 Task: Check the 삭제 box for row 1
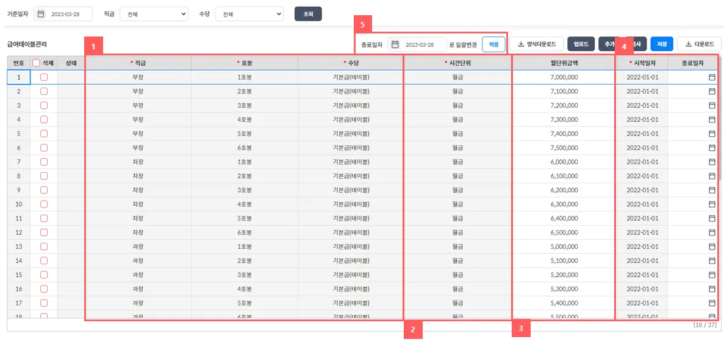(44, 77)
